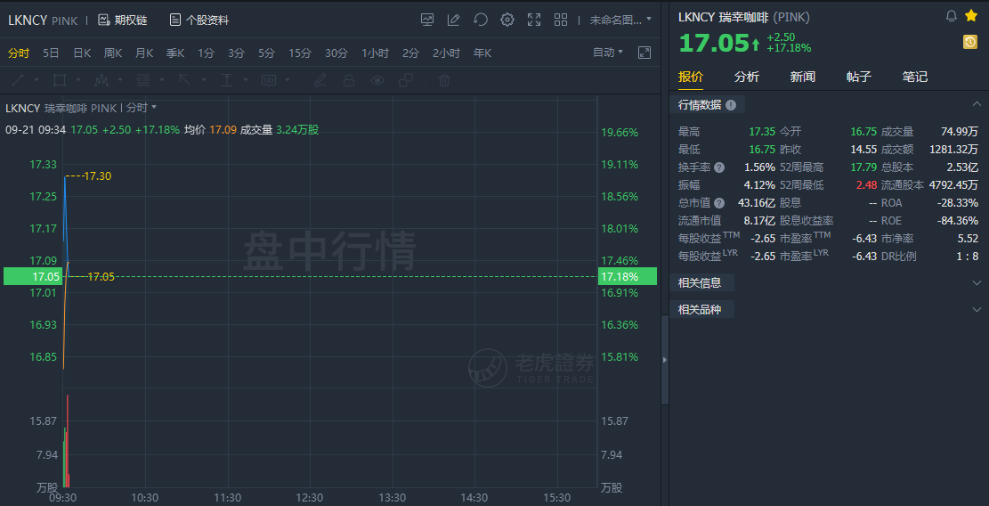Click the 17.05 current price label on axis

[x=31, y=276]
